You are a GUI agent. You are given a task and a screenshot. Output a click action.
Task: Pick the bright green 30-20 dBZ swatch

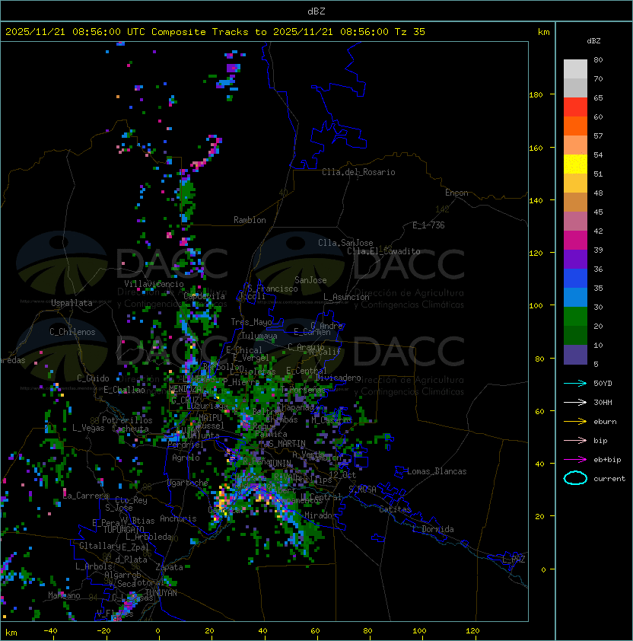coord(575,316)
